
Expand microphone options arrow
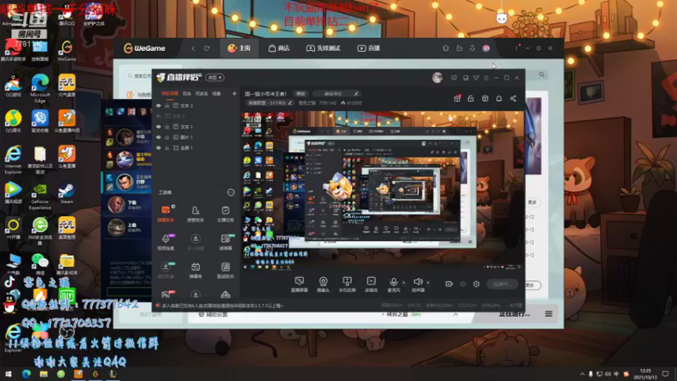point(404,283)
